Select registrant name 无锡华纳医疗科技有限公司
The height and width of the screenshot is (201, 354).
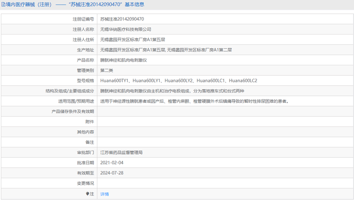pyautogui.click(x=125, y=29)
